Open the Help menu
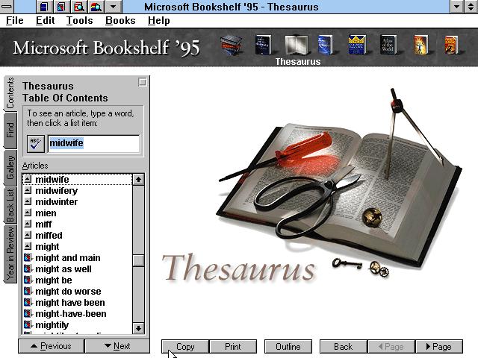Screen dimensions: 478x358 coord(159,21)
